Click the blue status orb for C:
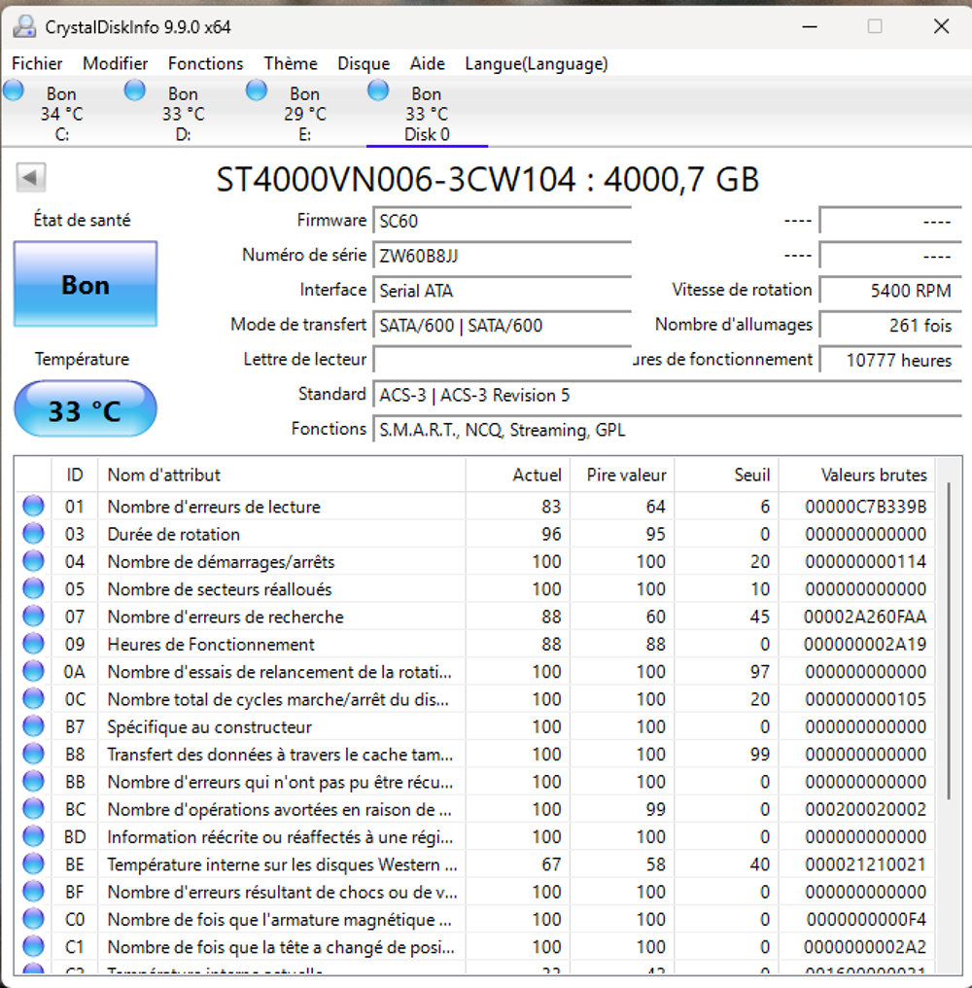The height and width of the screenshot is (988, 972). coord(14,90)
